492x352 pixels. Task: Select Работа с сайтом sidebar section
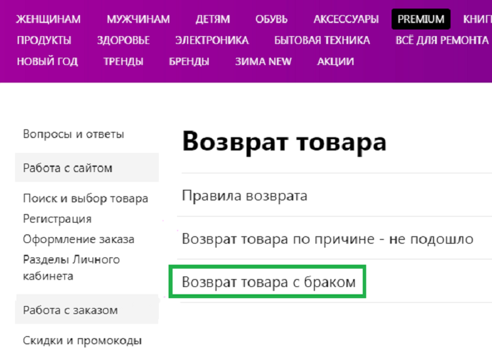[87, 167]
